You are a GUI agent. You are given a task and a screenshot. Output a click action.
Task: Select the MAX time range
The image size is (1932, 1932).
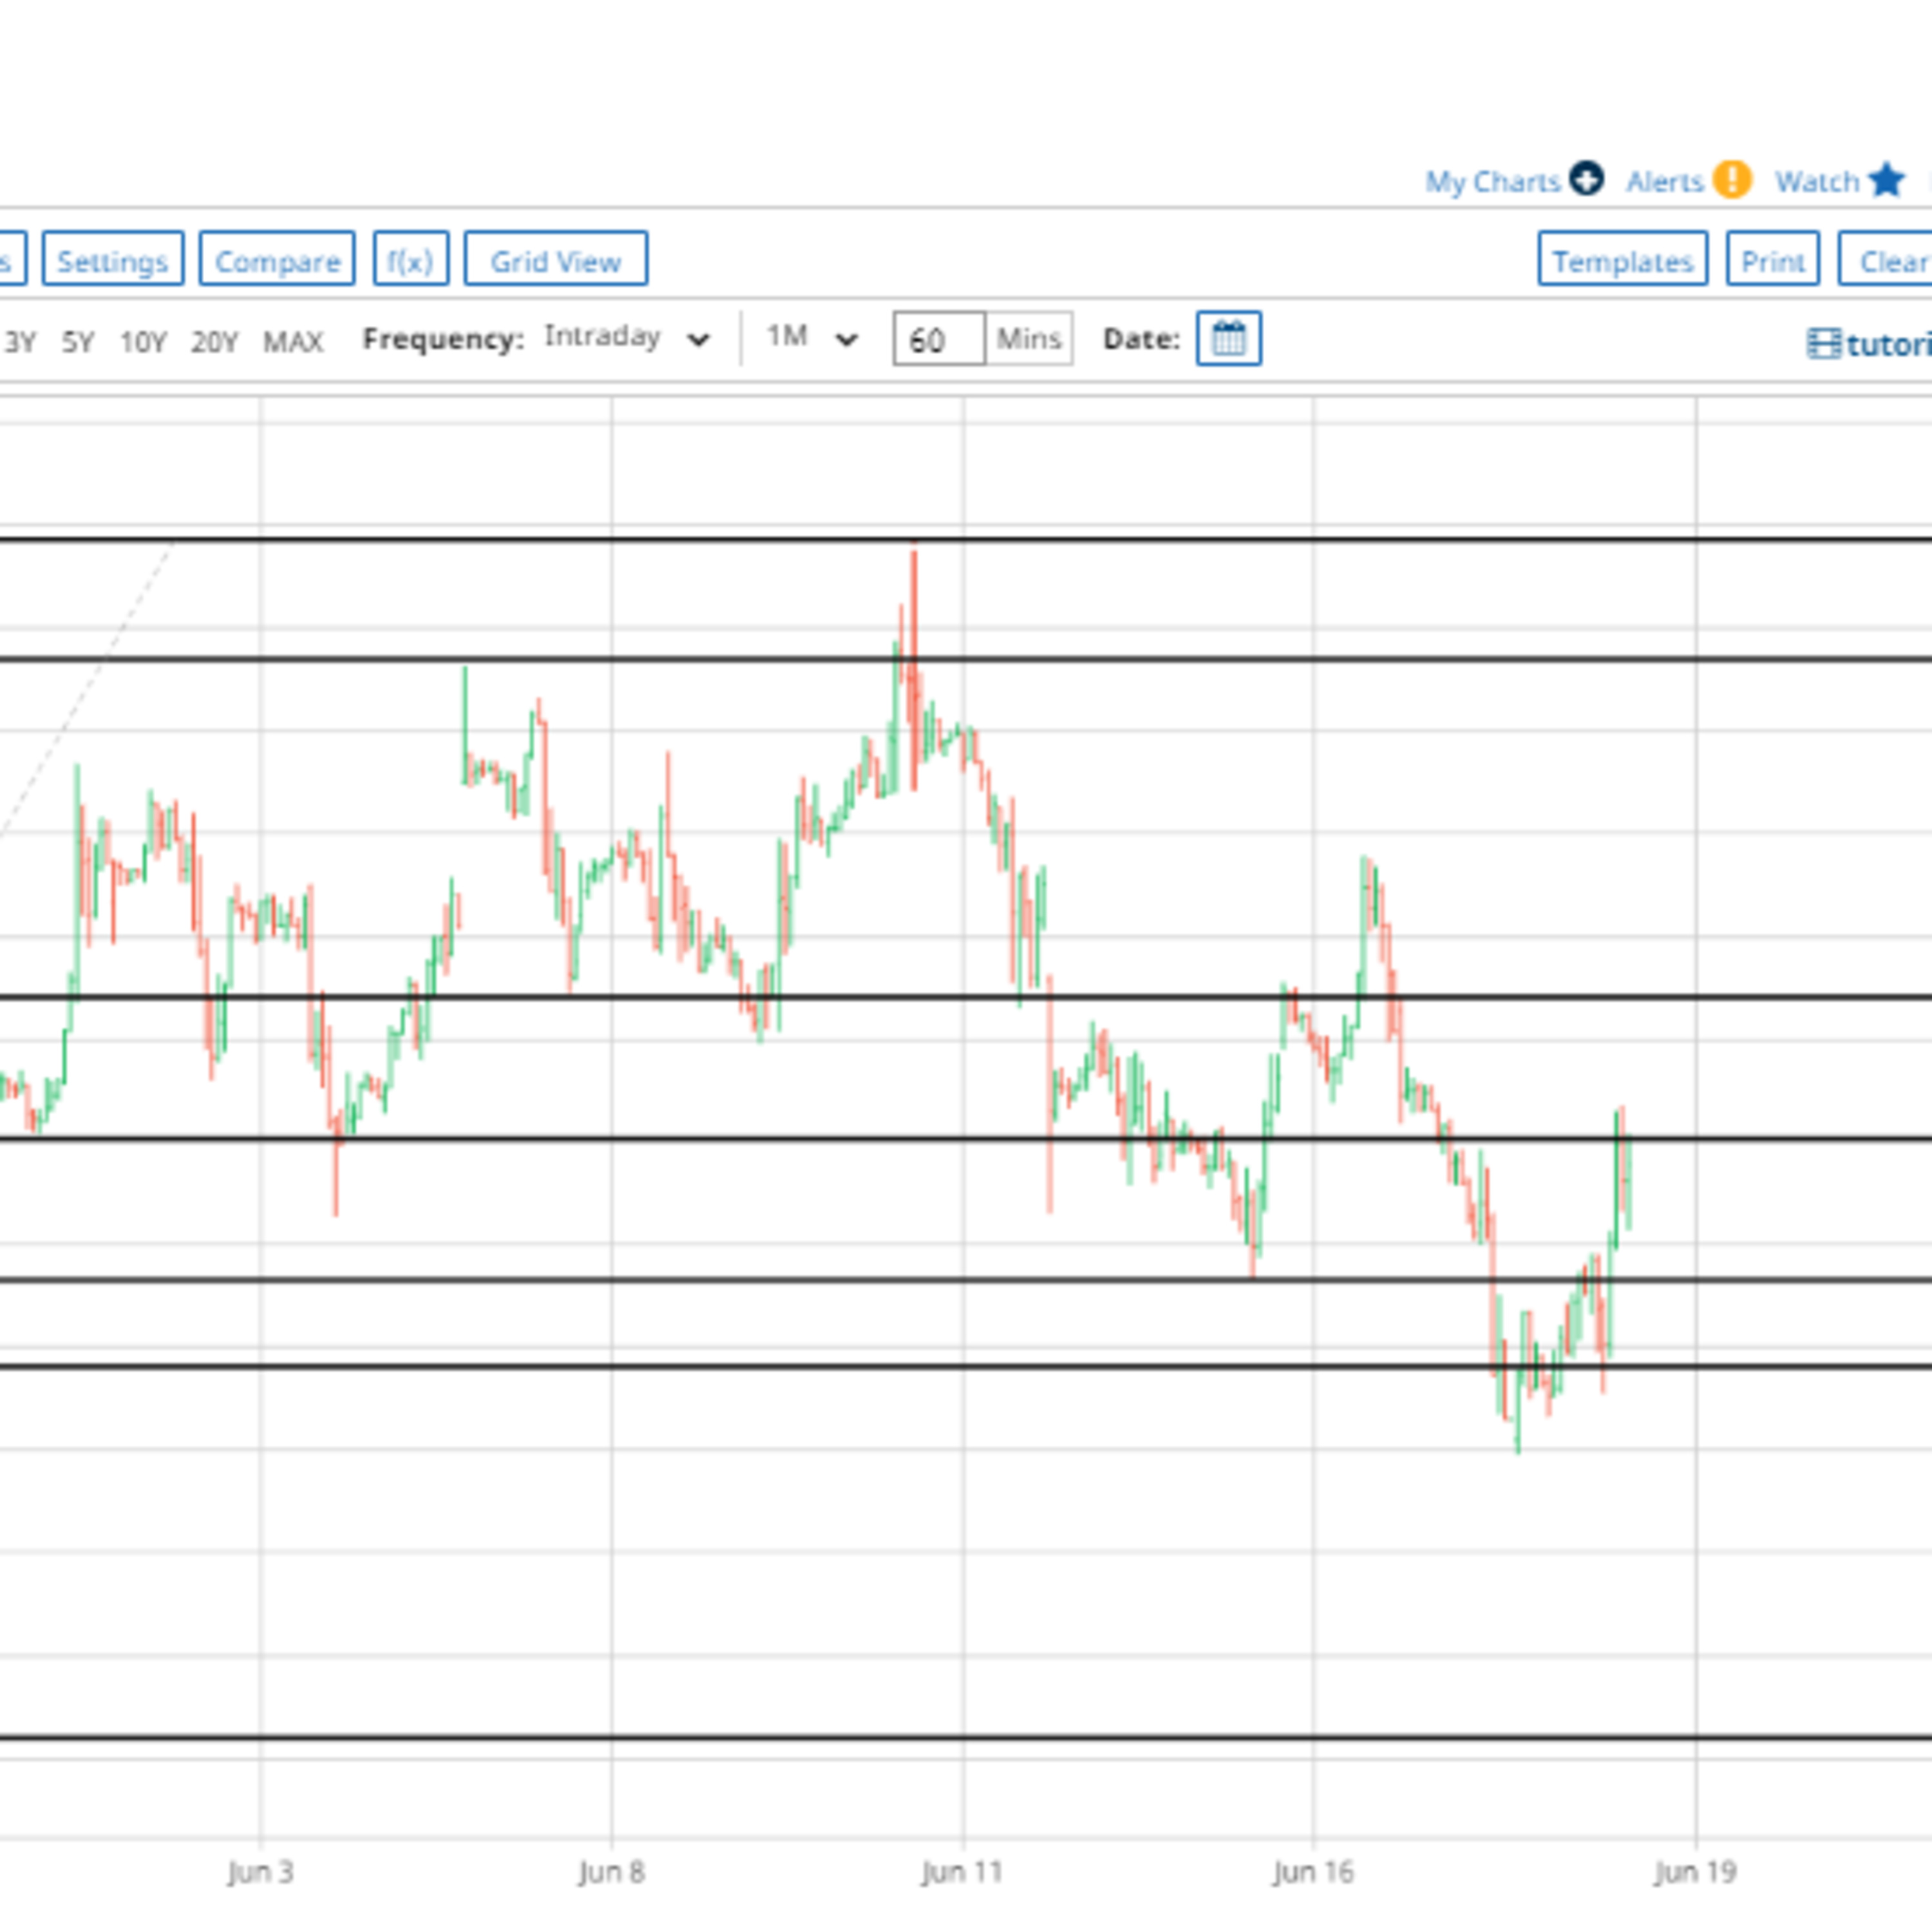293,342
